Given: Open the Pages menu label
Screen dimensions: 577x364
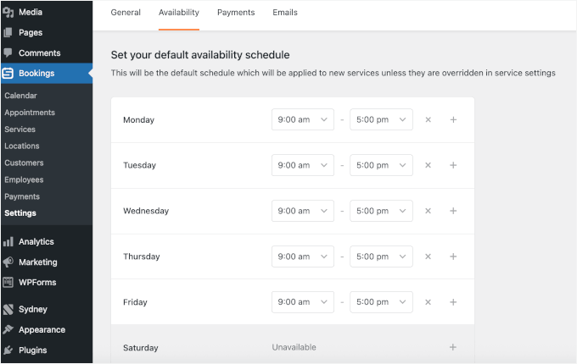Looking at the screenshot, I should 31,33.
